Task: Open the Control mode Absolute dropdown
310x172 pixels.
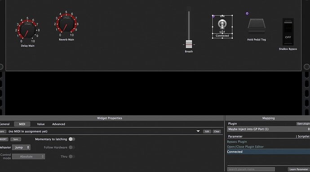Action: click(28, 157)
